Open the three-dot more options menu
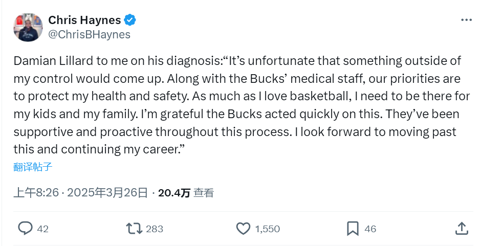 (466, 20)
